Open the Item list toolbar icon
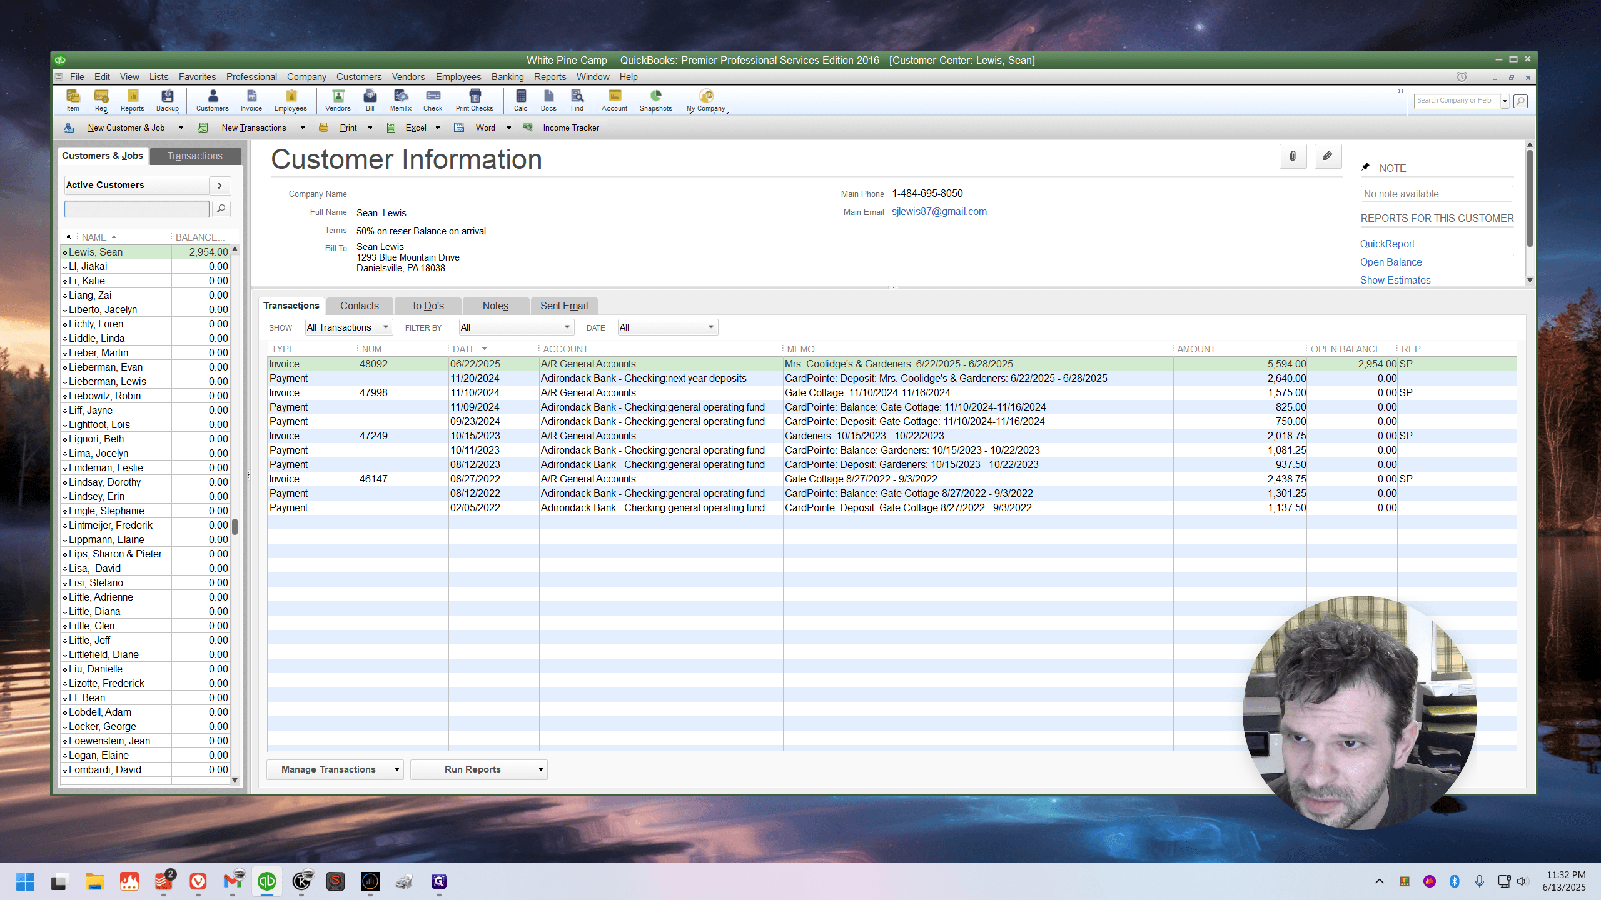The image size is (1601, 900). point(73,100)
